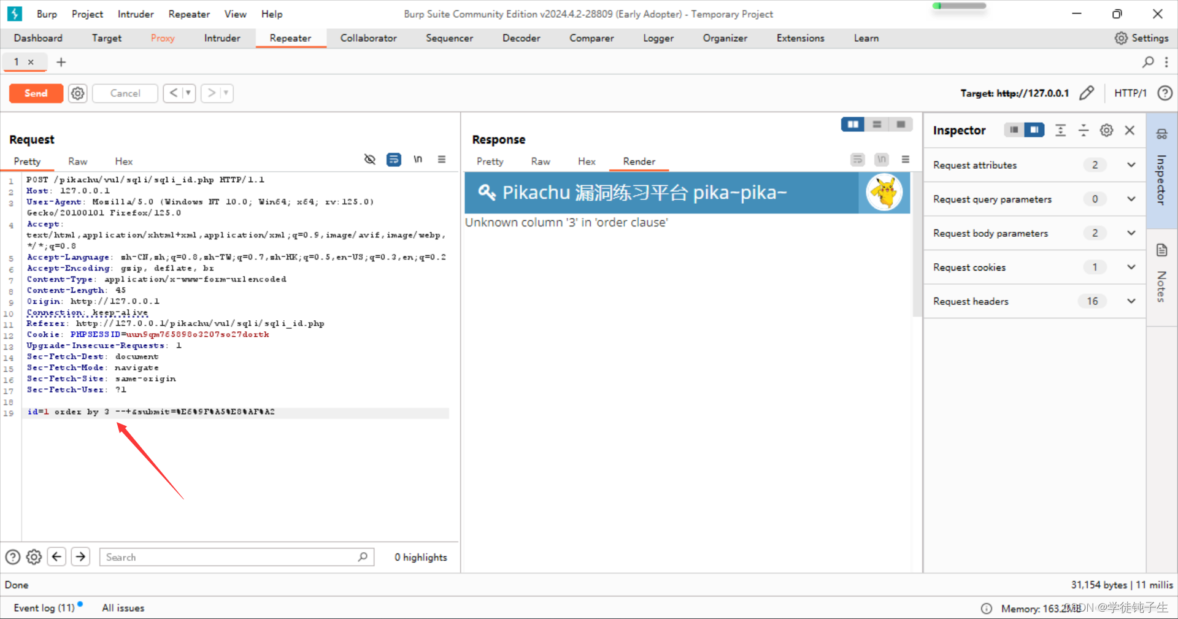Click the response pane vertical scrollbar
Image resolution: width=1178 pixels, height=619 pixels.
[x=917, y=244]
